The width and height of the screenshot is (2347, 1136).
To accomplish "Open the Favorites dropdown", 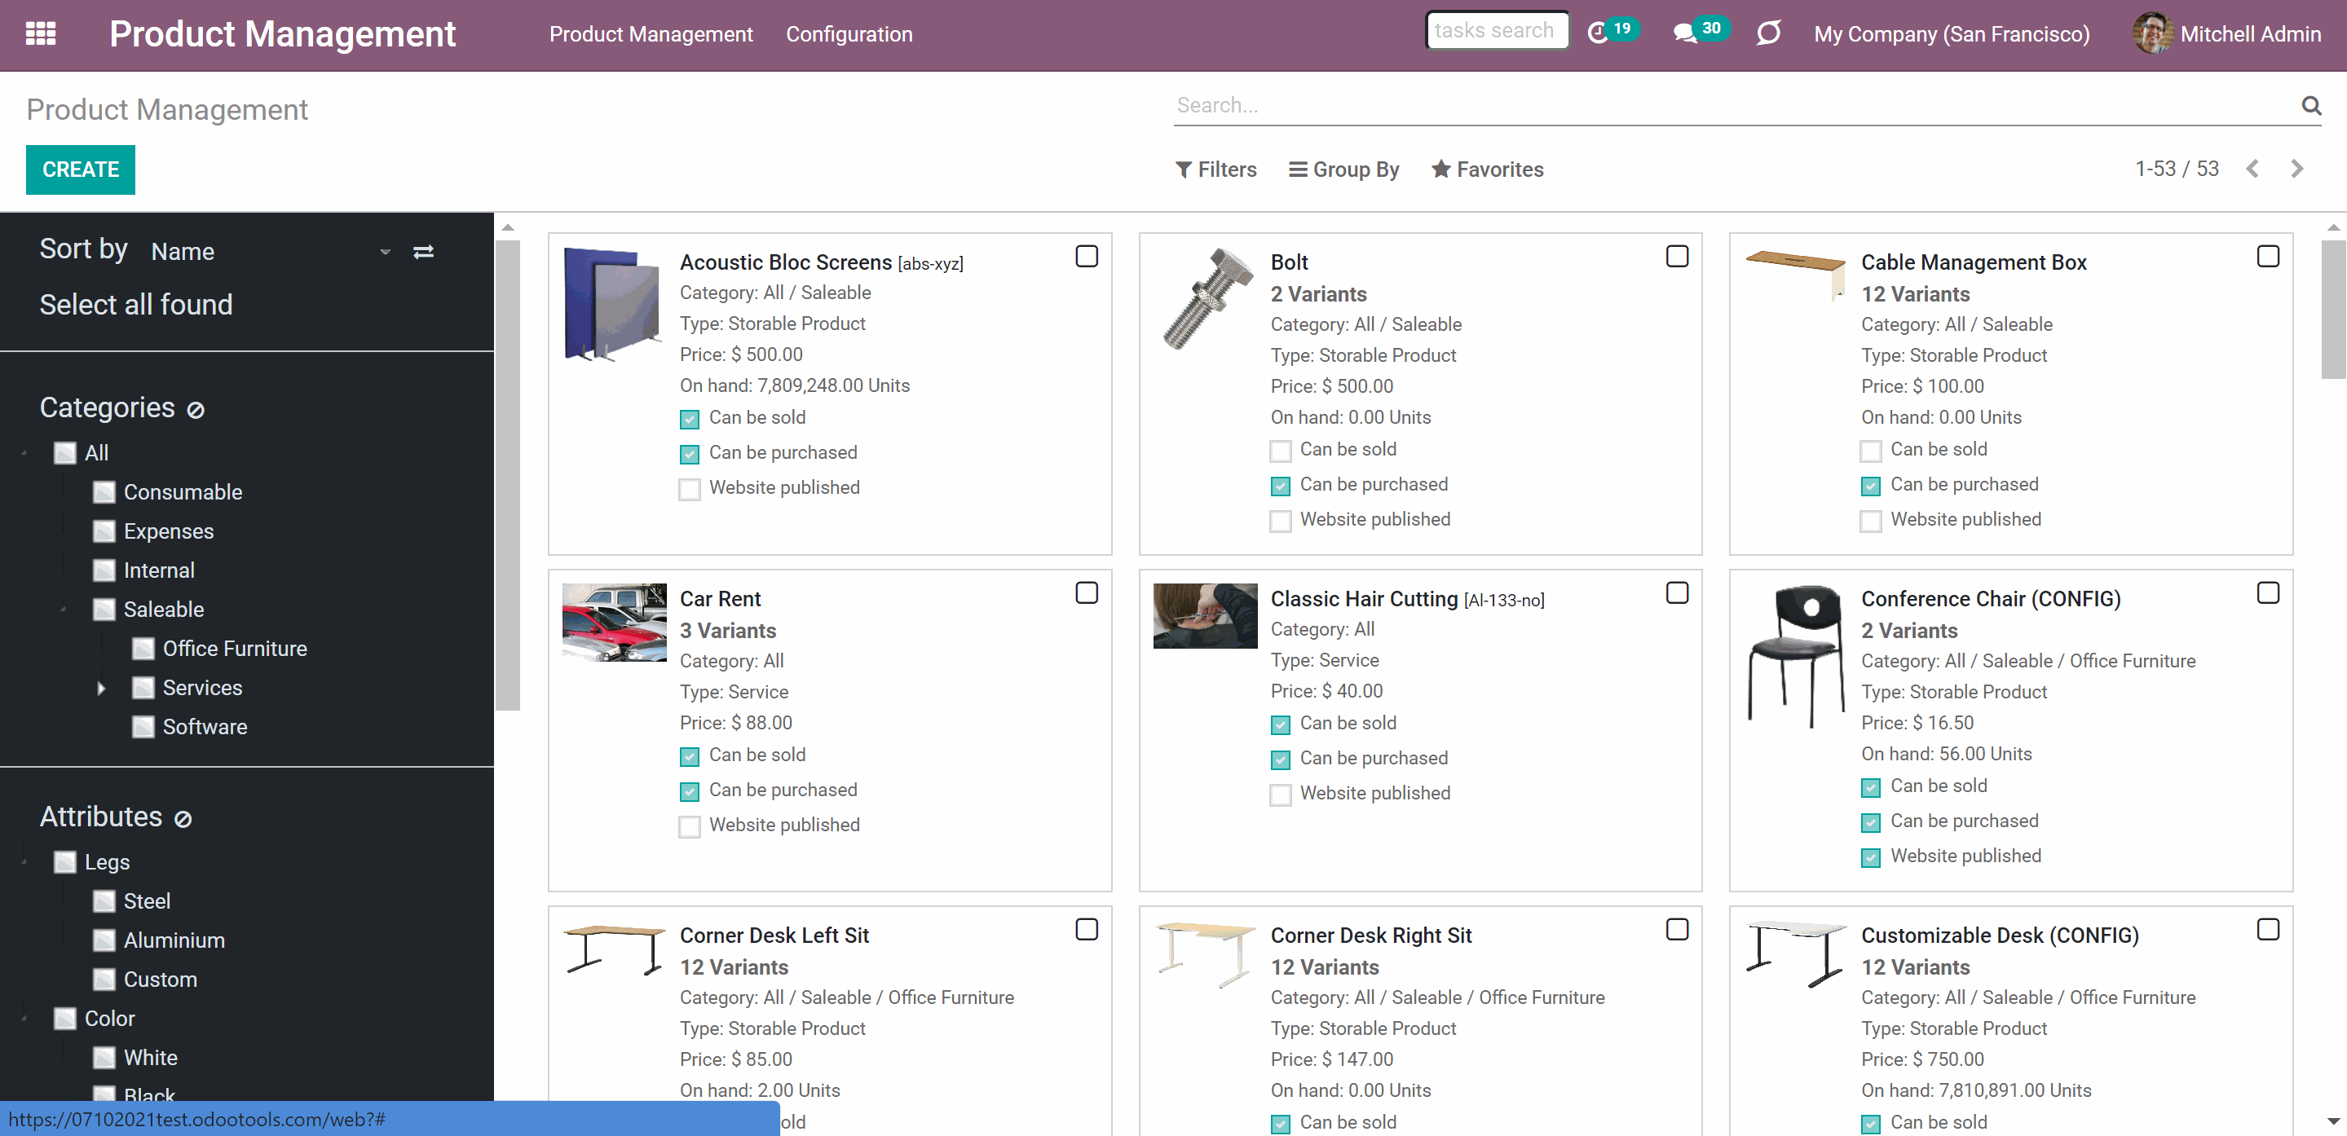I will [x=1487, y=170].
